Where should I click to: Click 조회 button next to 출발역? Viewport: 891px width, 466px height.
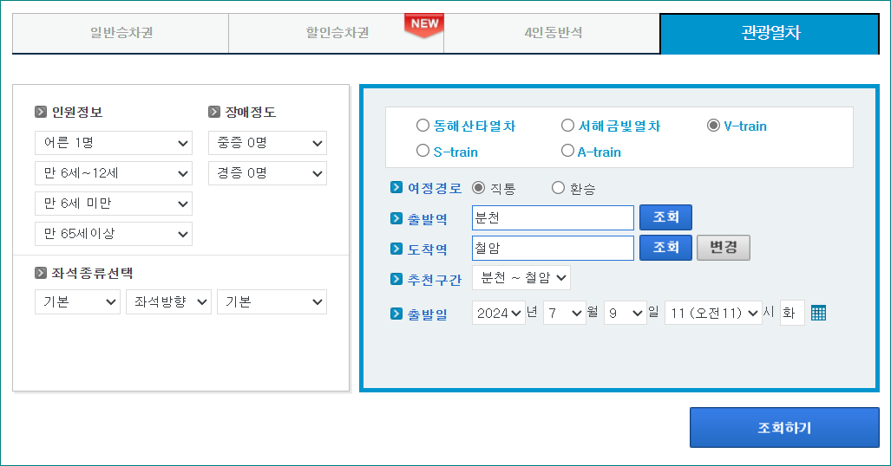[666, 217]
